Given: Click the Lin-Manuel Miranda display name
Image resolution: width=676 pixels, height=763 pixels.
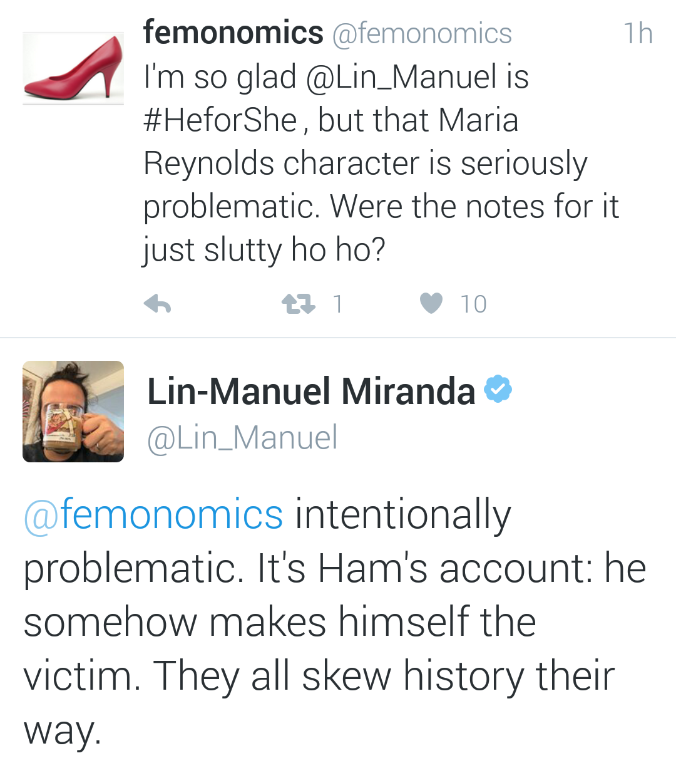Looking at the screenshot, I should [311, 392].
